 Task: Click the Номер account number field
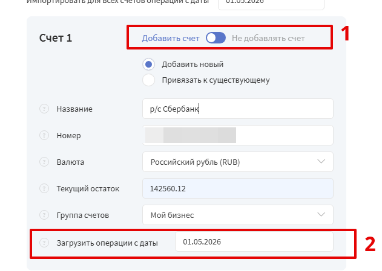point(238,135)
